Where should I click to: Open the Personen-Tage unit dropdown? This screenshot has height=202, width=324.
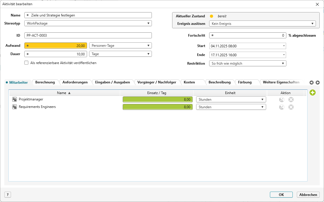point(120,46)
